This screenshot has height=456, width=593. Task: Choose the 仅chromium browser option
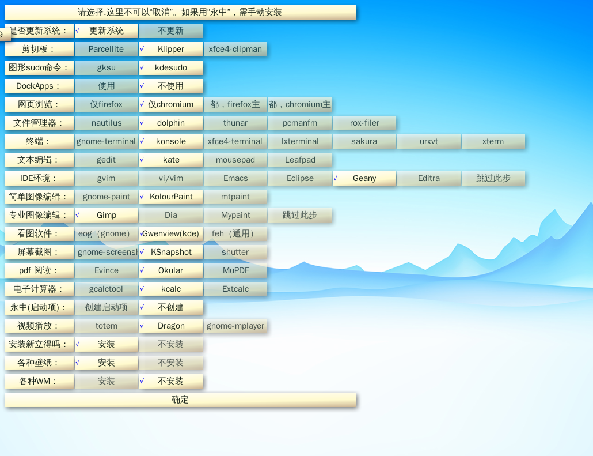171,104
